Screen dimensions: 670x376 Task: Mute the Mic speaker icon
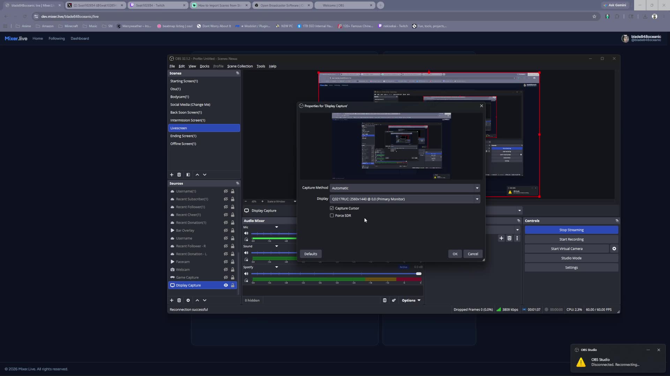tap(246, 233)
